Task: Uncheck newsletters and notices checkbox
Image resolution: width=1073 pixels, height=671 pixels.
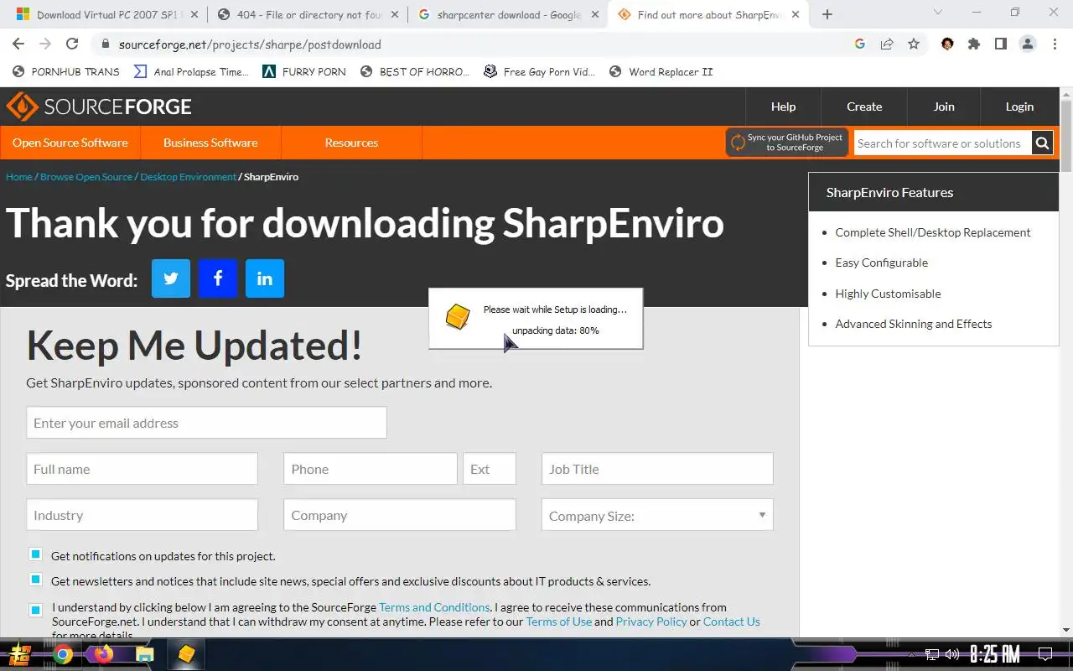Action: click(x=35, y=580)
